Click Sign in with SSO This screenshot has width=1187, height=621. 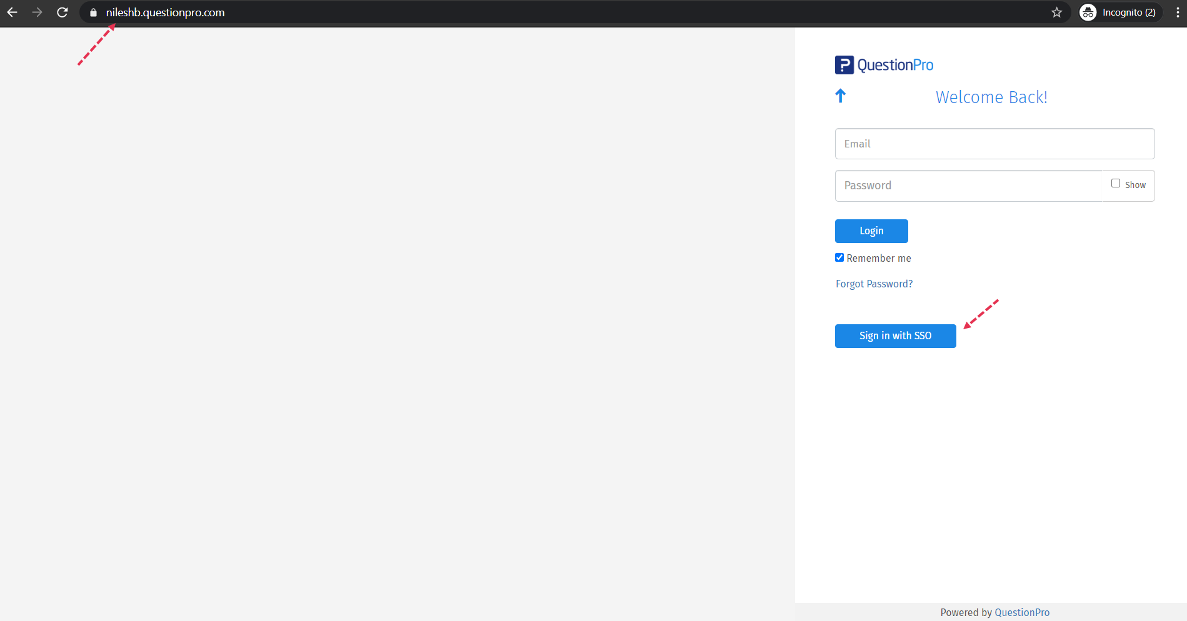[x=895, y=335]
